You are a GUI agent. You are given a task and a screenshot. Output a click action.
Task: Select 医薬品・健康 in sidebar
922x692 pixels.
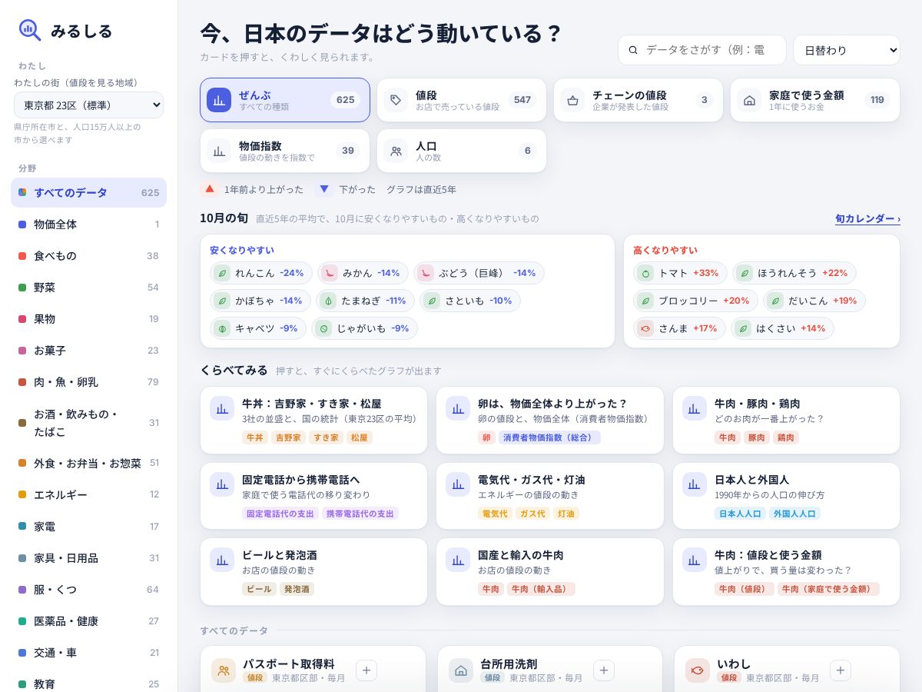pos(88,620)
